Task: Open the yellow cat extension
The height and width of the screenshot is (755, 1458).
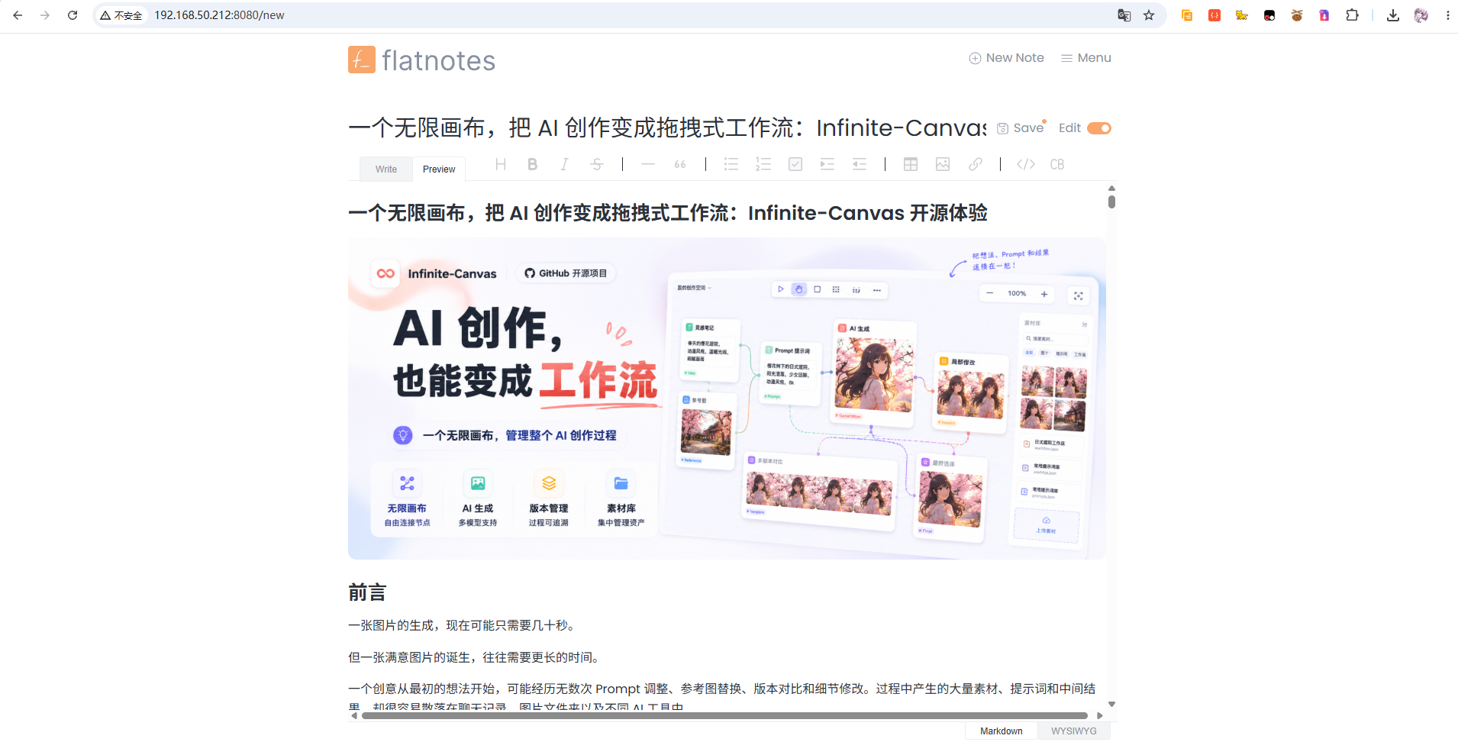Action: 1242,15
